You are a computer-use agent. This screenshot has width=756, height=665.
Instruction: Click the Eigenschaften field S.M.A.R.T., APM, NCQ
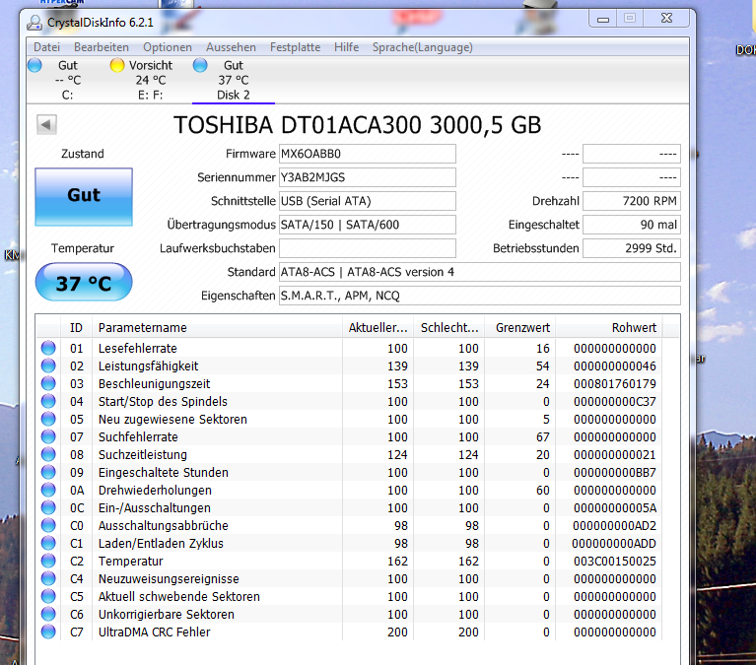point(480,296)
